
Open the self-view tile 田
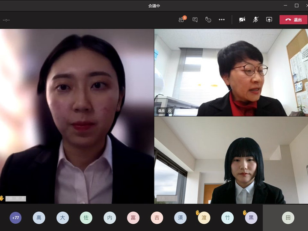click(288, 218)
